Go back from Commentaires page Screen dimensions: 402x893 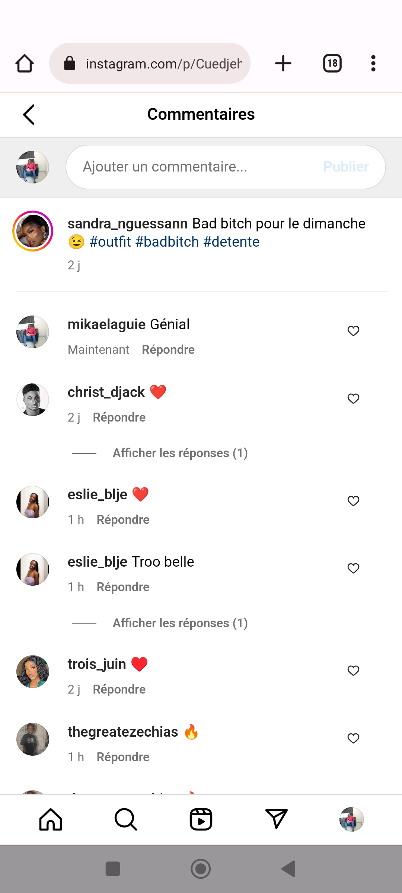(29, 114)
